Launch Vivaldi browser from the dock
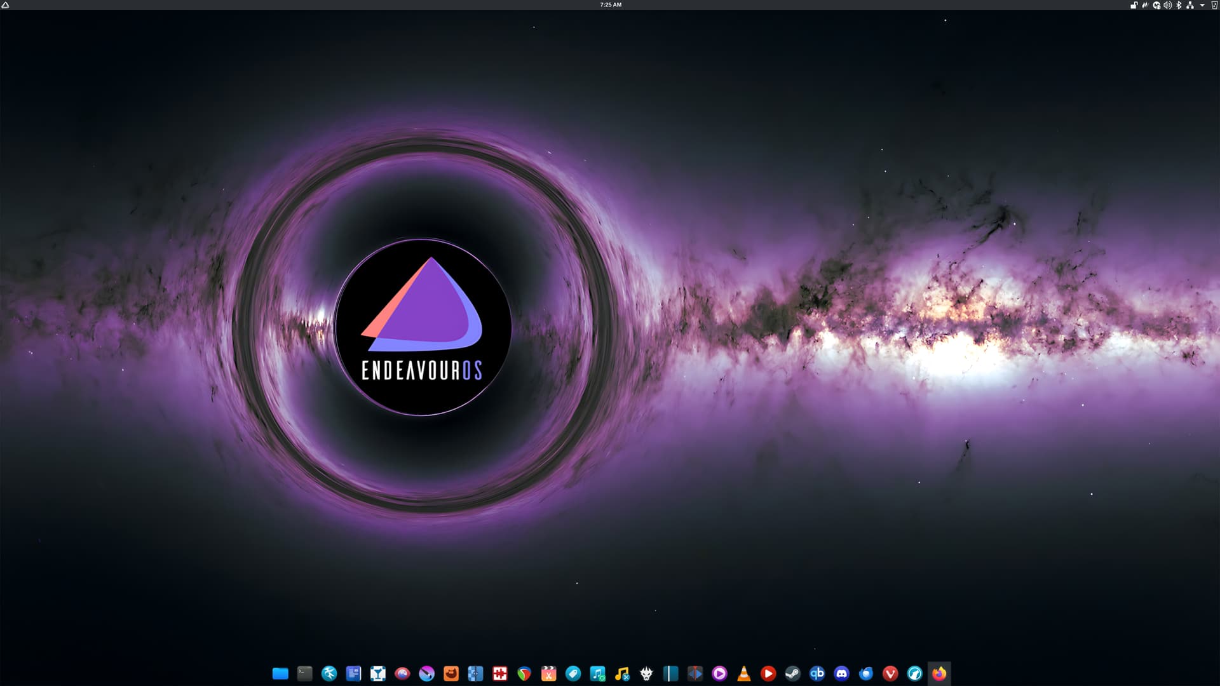Screen dimensions: 1220x686 click(x=890, y=673)
